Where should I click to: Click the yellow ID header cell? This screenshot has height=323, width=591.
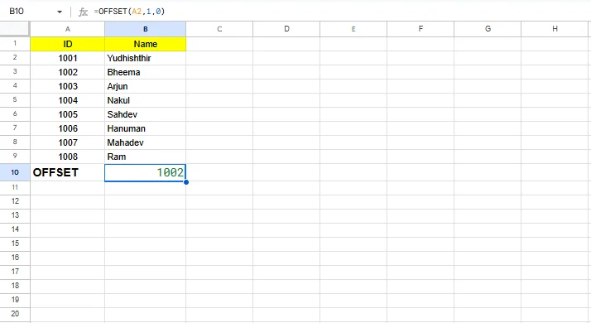point(68,44)
